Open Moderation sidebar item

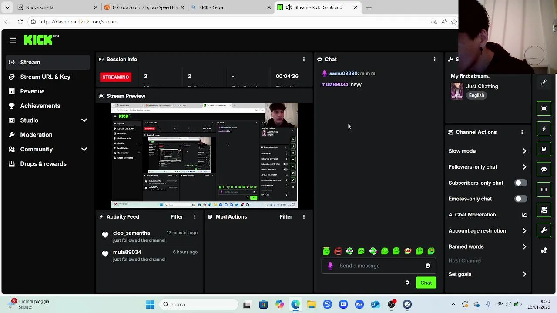(x=48, y=135)
